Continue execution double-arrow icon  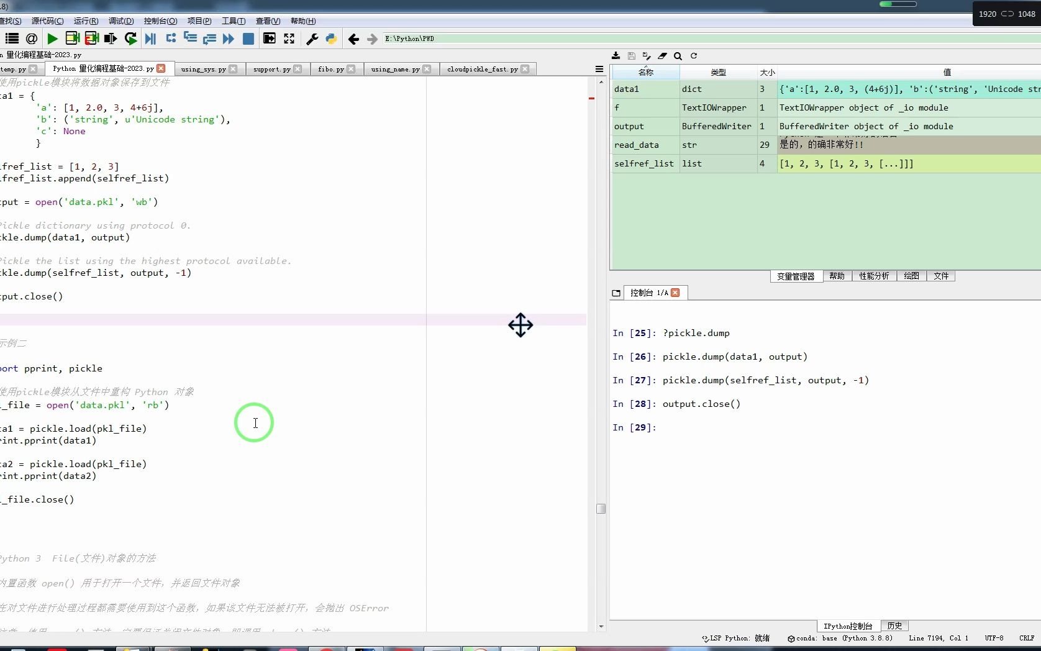tap(229, 39)
